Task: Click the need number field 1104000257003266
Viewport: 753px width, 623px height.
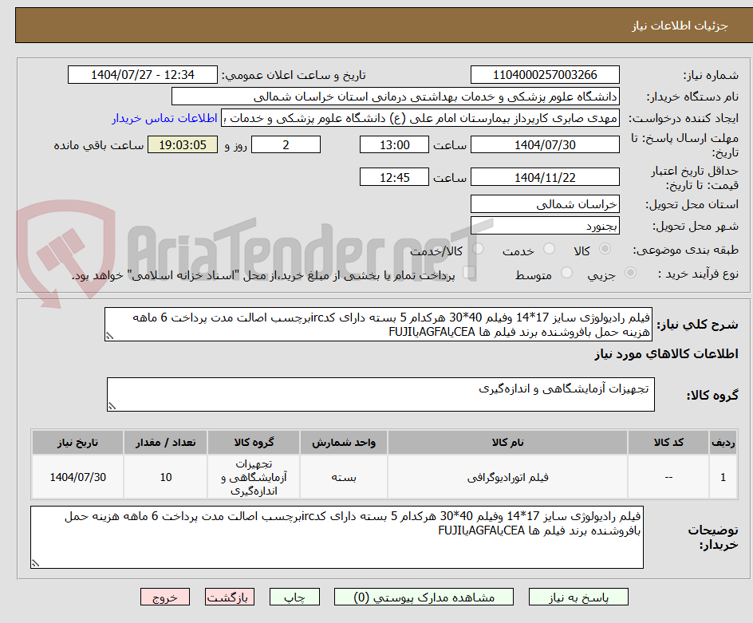Action: coord(545,73)
